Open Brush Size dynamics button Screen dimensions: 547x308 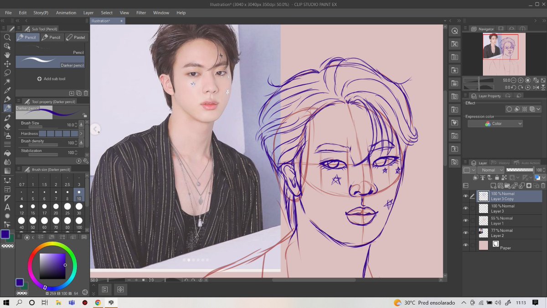(81, 125)
